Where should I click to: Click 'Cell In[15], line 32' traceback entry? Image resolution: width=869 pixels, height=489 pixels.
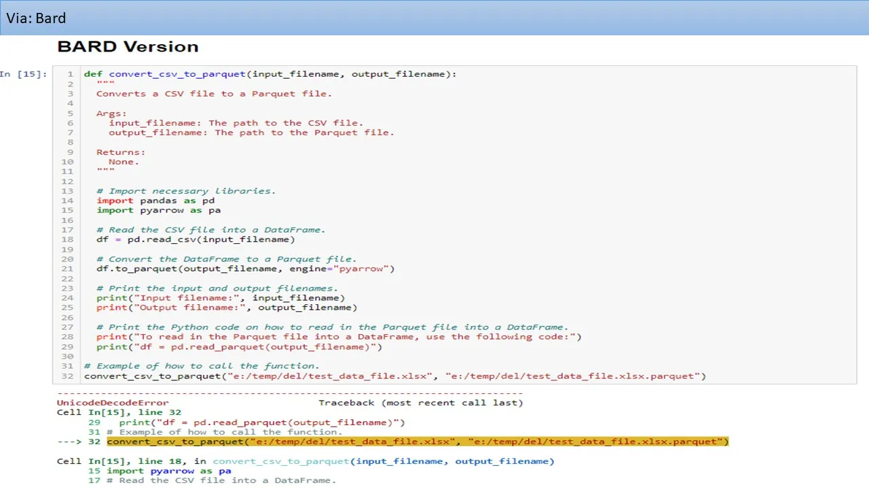tap(119, 412)
